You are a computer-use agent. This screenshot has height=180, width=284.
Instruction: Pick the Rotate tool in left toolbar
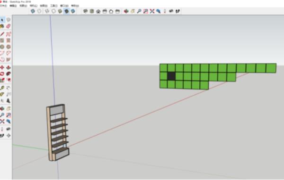(x=2, y=74)
